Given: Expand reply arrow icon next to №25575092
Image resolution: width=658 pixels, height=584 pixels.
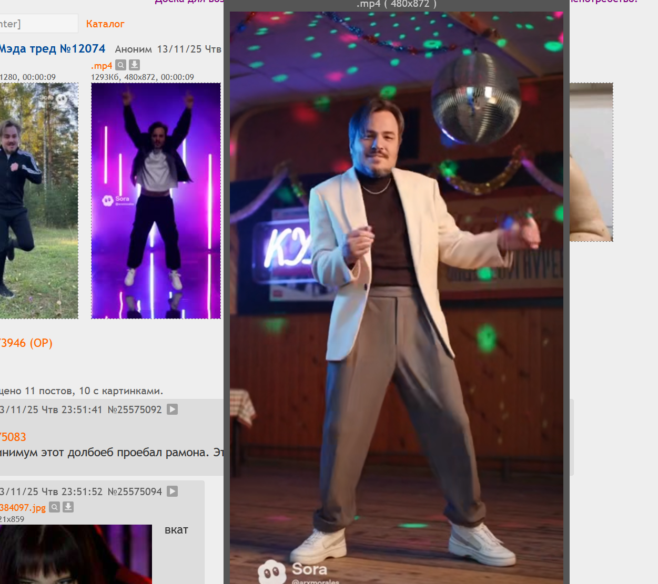Looking at the screenshot, I should click(173, 409).
